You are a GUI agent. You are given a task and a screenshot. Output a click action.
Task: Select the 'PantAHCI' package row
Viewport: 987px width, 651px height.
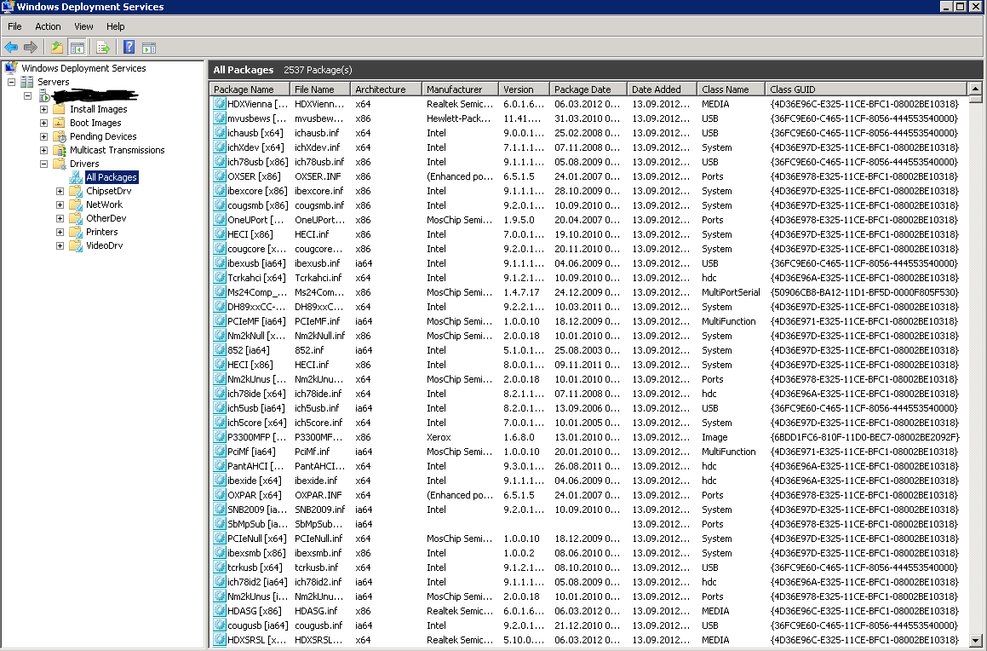[x=588, y=466]
